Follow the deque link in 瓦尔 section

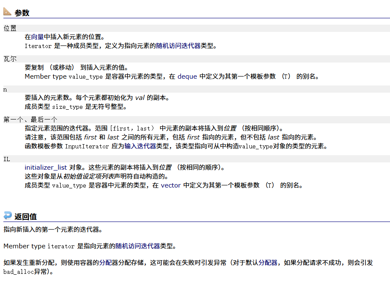(187, 77)
